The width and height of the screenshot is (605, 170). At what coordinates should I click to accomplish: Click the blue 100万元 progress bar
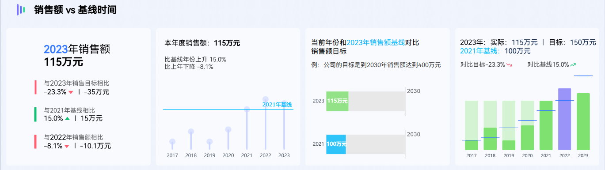336,144
